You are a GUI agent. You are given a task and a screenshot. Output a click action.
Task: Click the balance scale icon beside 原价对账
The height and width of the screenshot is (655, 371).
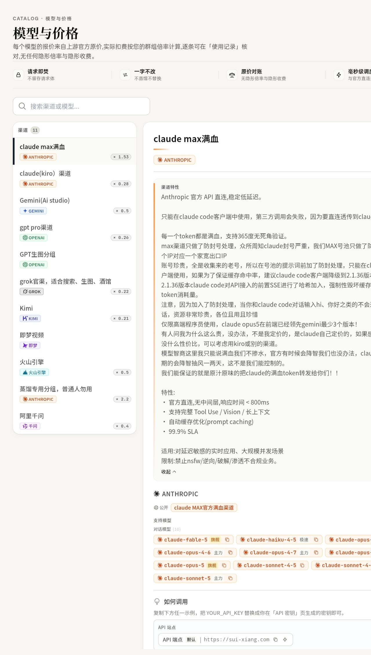point(232,75)
